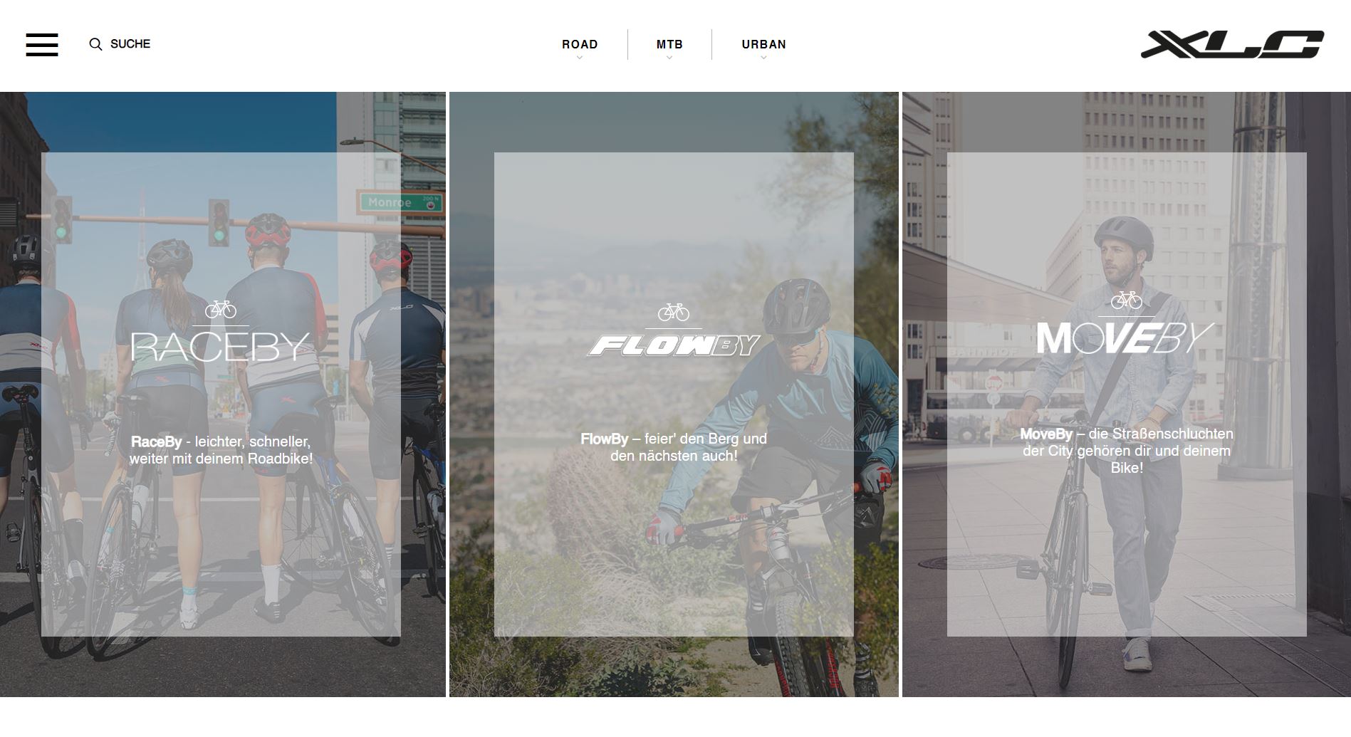Open the MTB menu item

tap(669, 44)
